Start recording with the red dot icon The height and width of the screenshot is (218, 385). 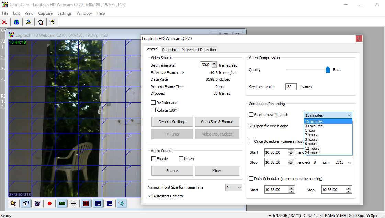49,203
